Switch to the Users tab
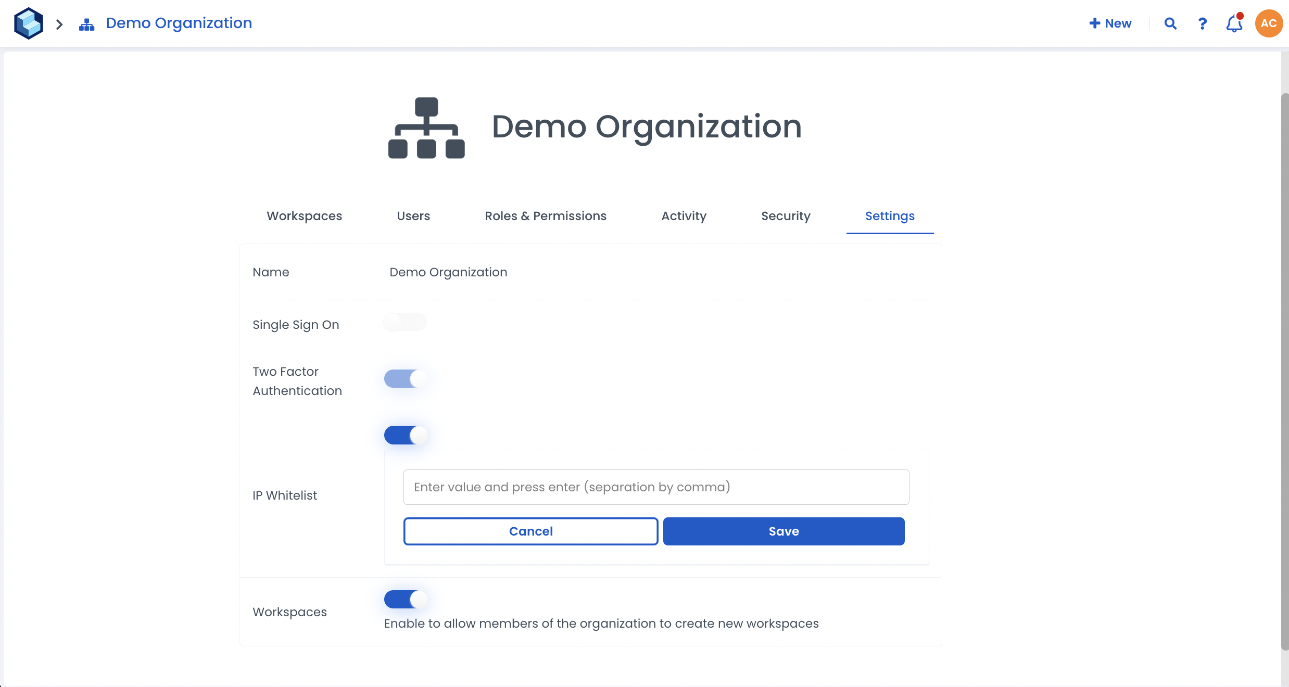 413,216
